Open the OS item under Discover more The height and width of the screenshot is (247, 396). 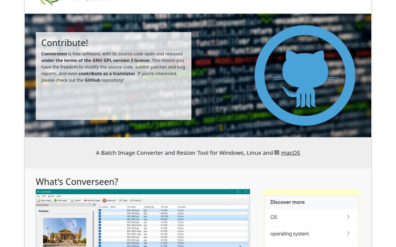[311, 217]
